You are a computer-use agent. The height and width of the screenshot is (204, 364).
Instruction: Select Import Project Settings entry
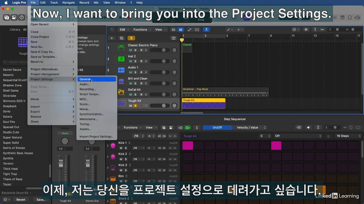pyautogui.click(x=97, y=137)
